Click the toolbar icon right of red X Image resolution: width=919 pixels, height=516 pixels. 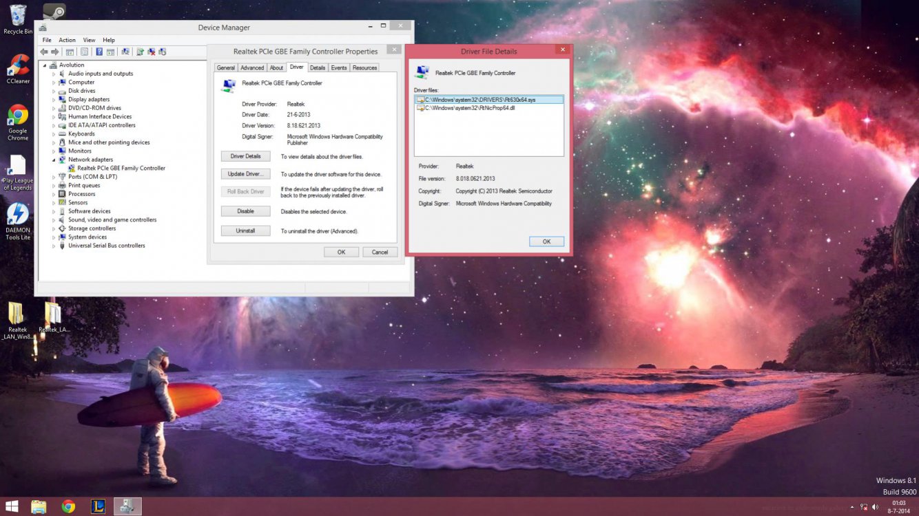(x=163, y=52)
